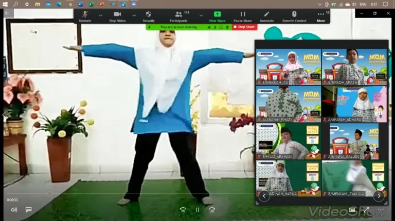Open subtitles captions icon in player
395x221 pixels.
click(28, 209)
